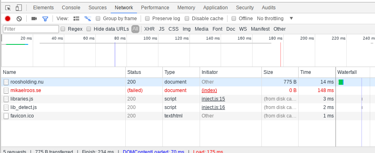Filter requests by Other

point(280,29)
